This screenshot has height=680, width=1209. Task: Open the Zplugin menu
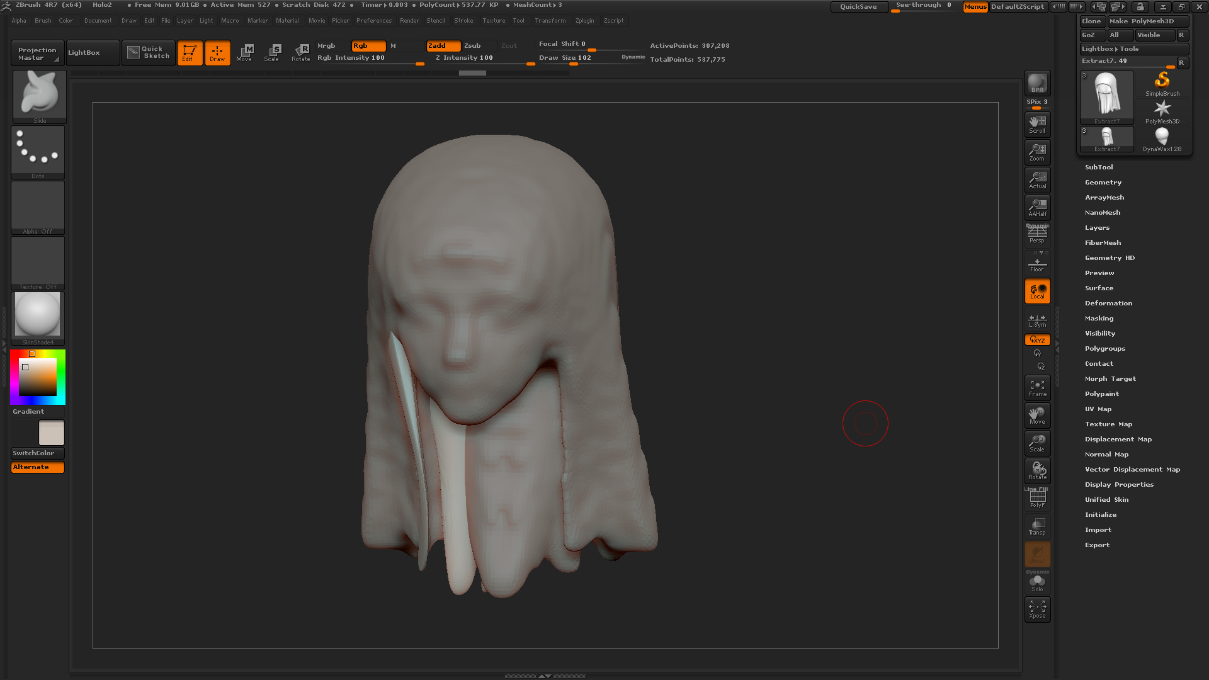click(x=584, y=21)
